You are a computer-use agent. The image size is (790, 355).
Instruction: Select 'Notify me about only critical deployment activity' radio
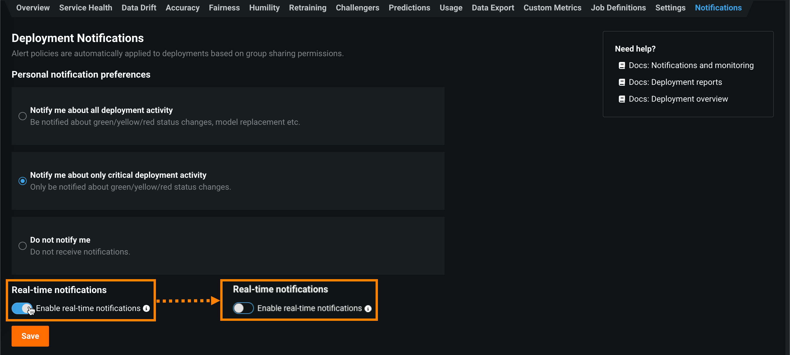[22, 181]
